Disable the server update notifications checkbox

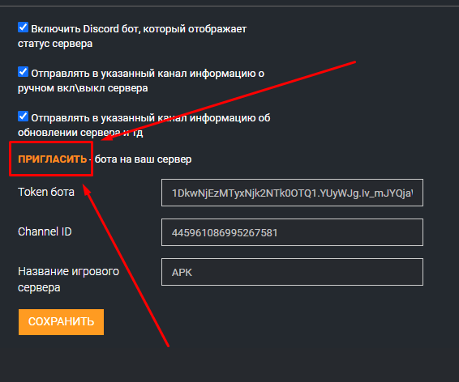coord(23,117)
